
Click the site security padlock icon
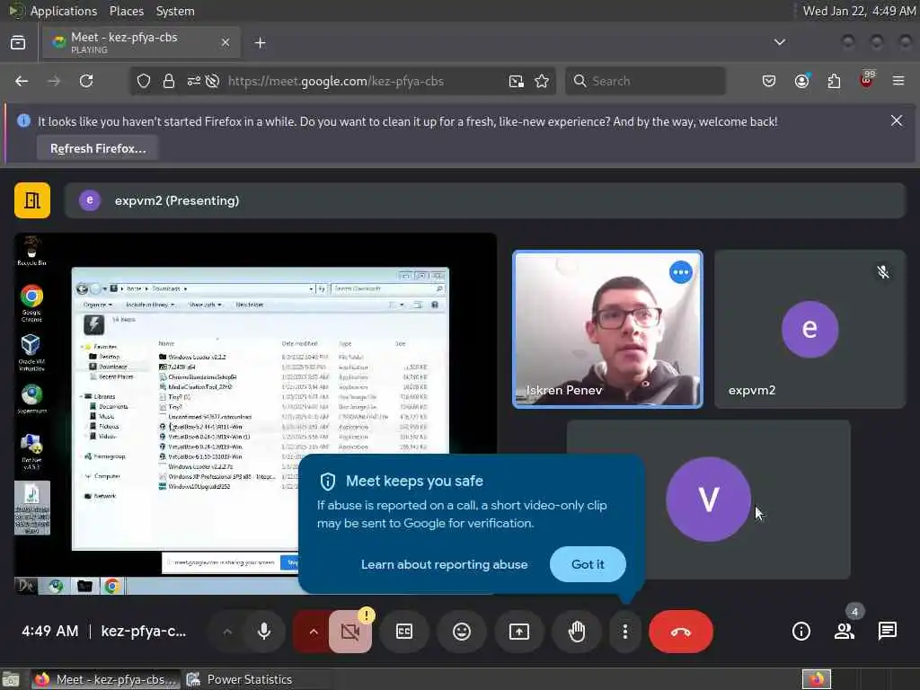169,81
